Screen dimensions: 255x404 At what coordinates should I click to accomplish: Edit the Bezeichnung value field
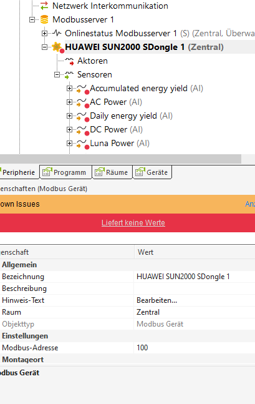point(195,277)
